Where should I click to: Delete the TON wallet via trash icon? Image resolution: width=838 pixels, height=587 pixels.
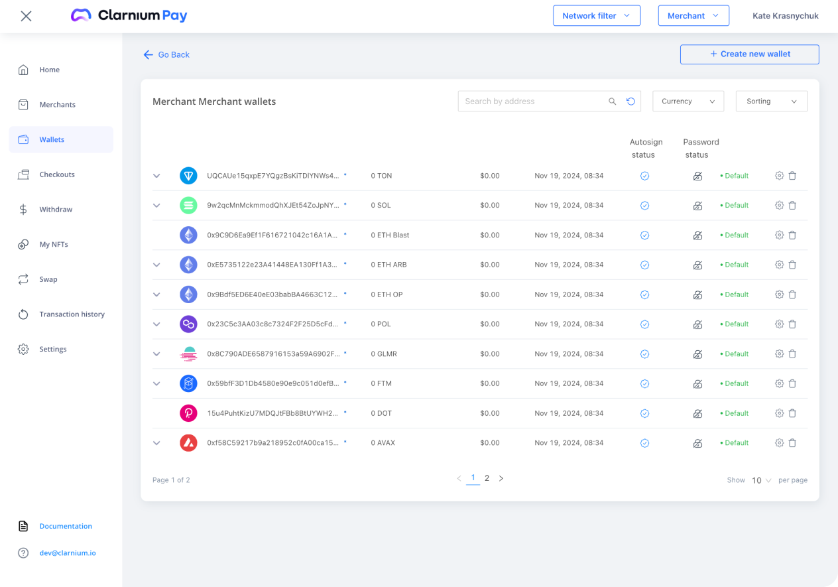792,176
